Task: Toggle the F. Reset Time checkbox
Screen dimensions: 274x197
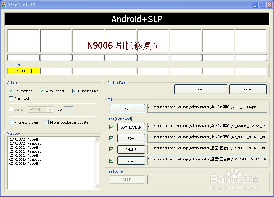Action: click(74, 91)
